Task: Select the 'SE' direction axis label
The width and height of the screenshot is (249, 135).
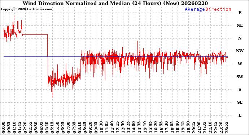Action: pyautogui.click(x=240, y=102)
